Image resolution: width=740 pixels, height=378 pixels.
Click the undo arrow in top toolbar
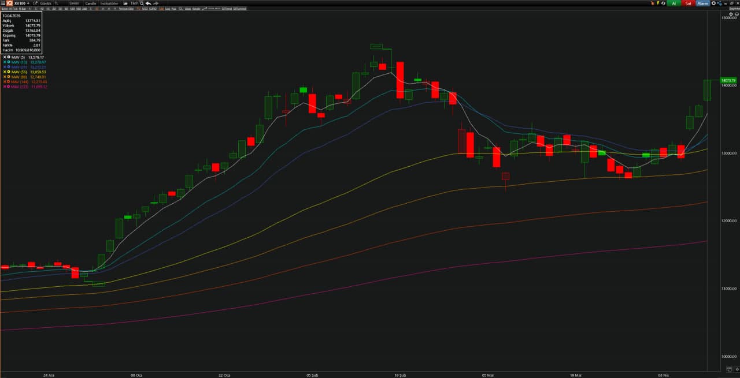pyautogui.click(x=149, y=3)
